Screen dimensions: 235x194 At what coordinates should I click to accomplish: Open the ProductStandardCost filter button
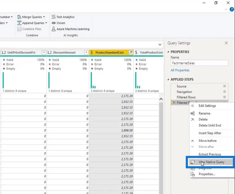click(131, 53)
